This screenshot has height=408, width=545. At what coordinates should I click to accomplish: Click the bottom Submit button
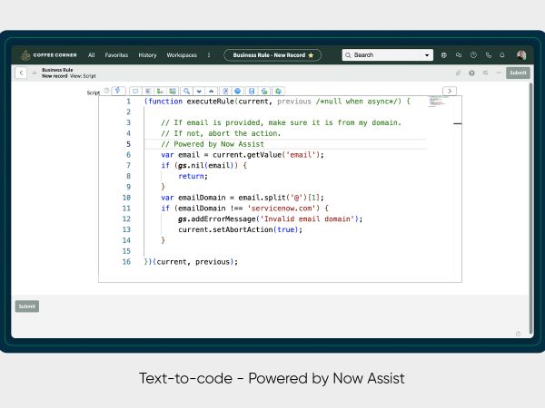27,306
